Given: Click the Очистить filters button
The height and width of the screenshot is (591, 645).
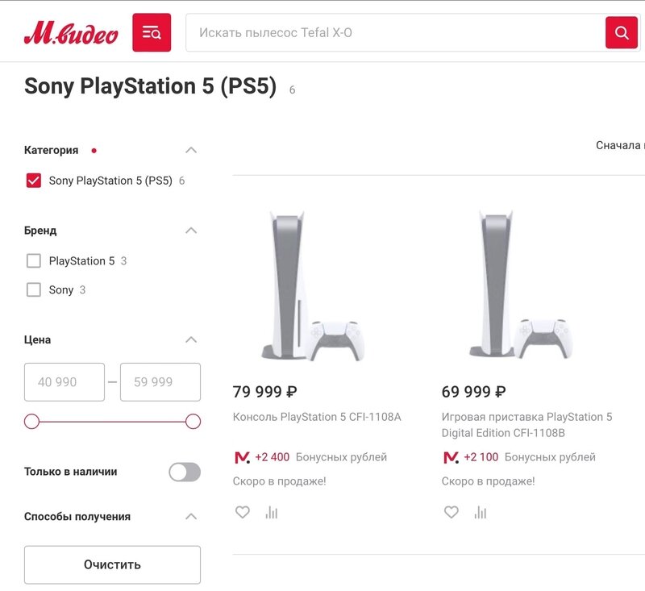Looking at the screenshot, I should [x=112, y=564].
